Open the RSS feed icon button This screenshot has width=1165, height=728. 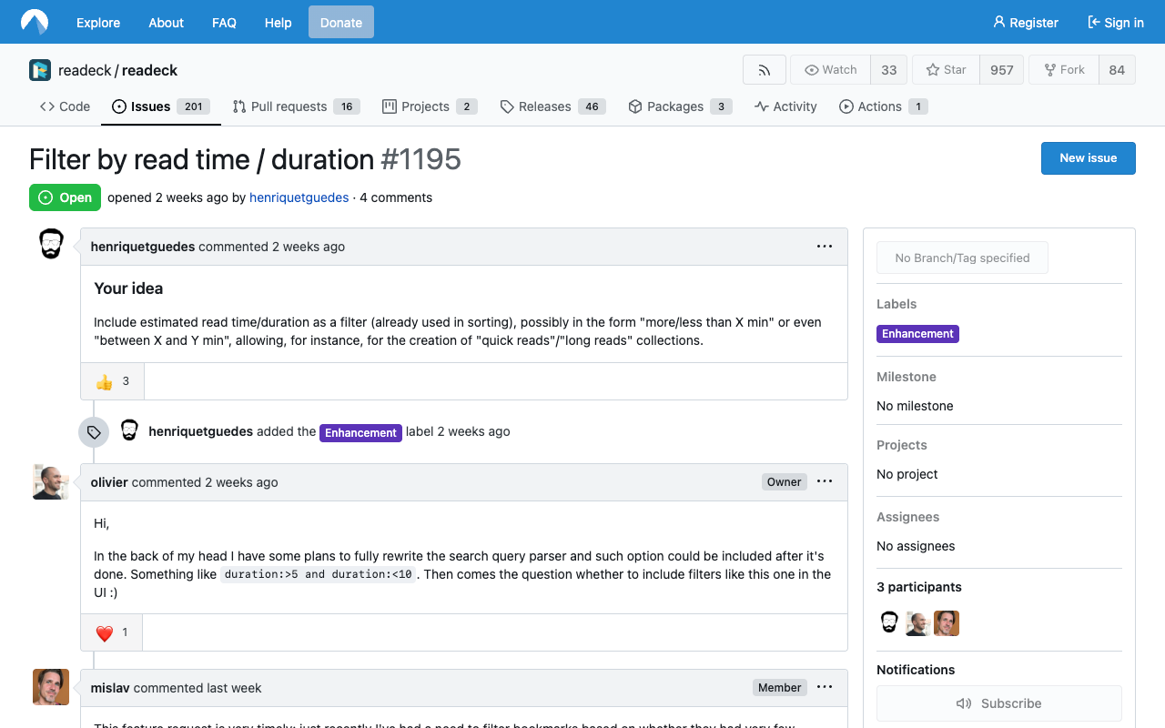765,70
